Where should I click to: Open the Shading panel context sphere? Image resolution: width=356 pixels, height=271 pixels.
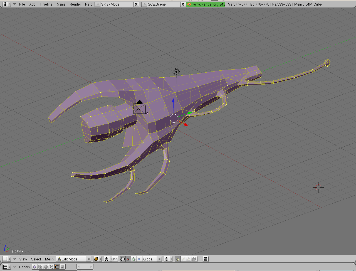coord(46,267)
